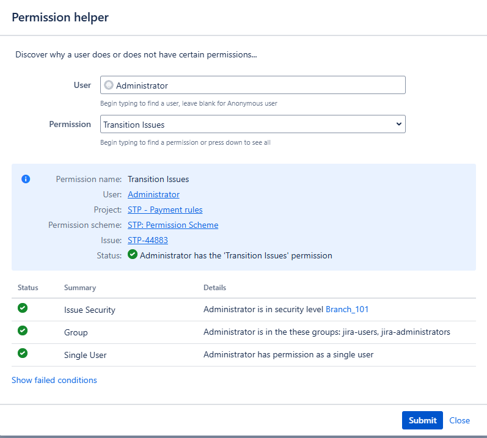Click the User field label

(82, 85)
